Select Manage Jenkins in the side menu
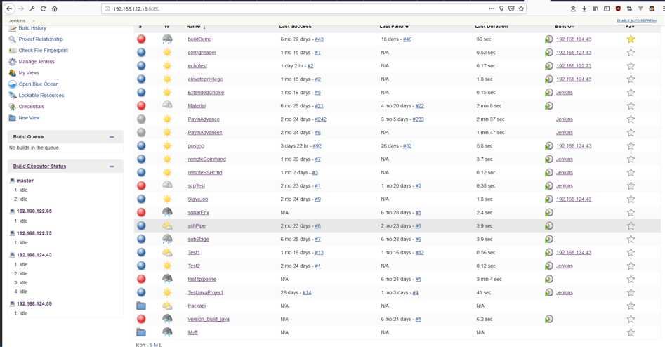 pyautogui.click(x=37, y=62)
